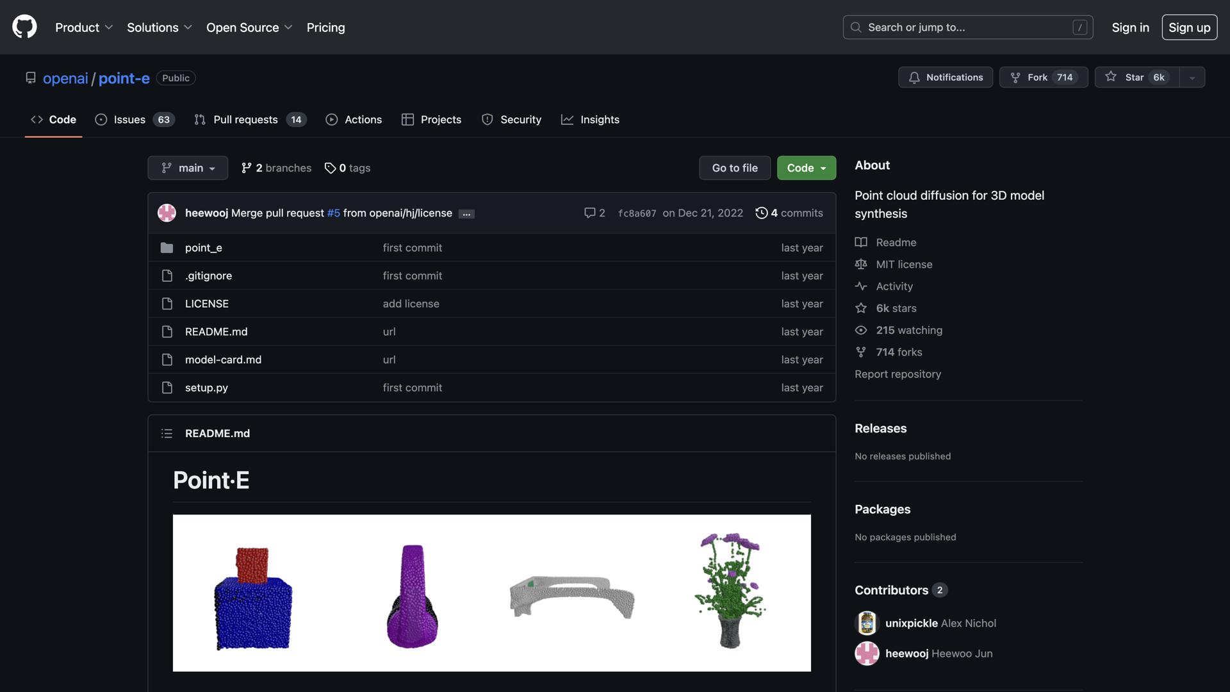Image resolution: width=1230 pixels, height=692 pixels.
Task: Click the Go to file button
Action: tap(734, 168)
